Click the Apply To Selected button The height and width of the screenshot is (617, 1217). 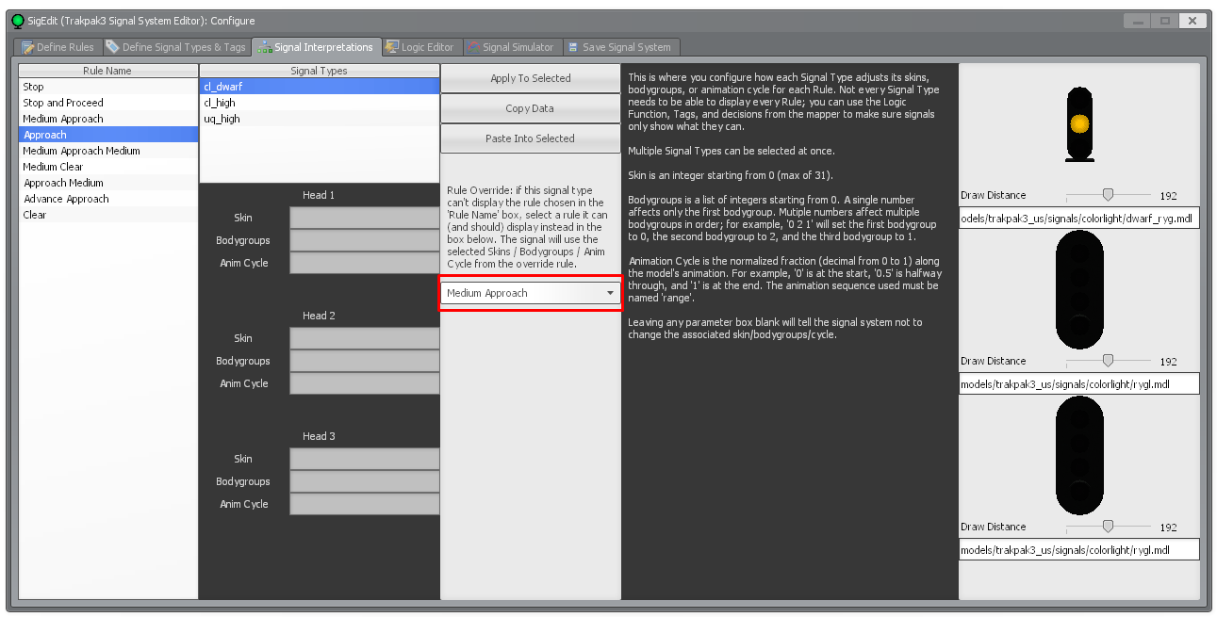(531, 78)
